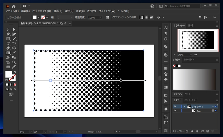Click the black gradient stop on annotator
223x137 pixels.
coord(121,81)
